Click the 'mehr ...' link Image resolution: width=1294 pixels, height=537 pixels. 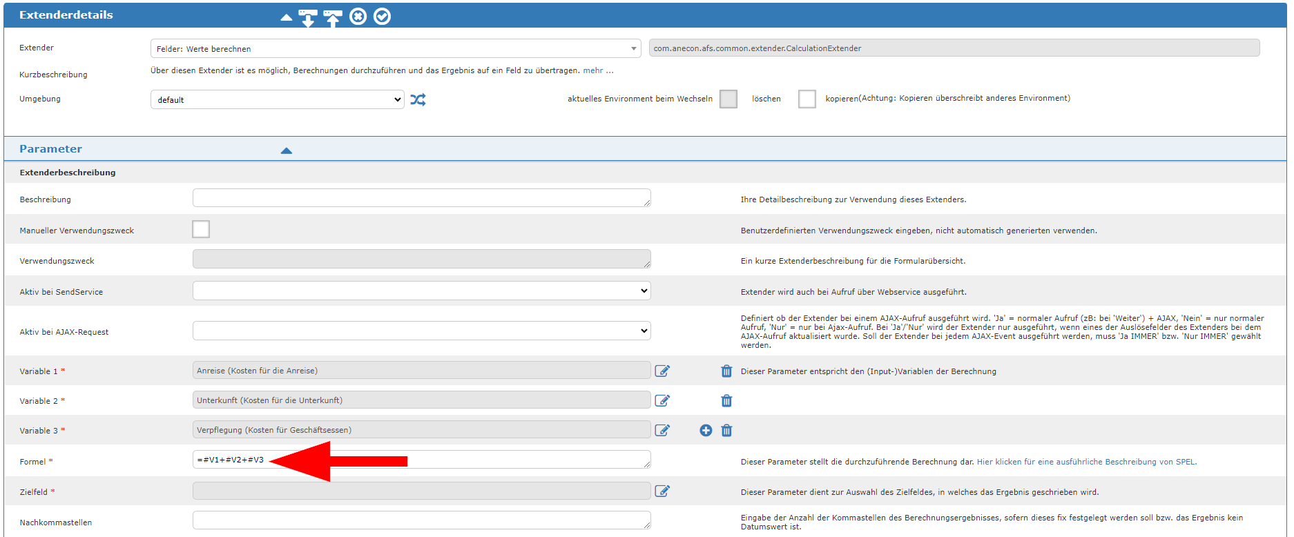tap(598, 70)
